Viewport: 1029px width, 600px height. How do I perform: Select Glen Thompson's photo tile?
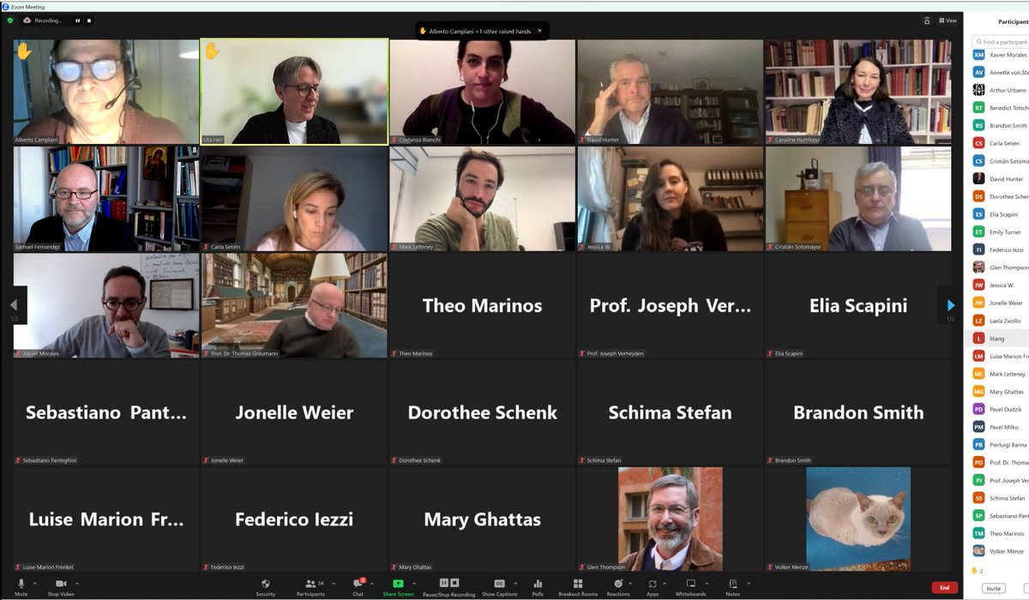(x=671, y=519)
